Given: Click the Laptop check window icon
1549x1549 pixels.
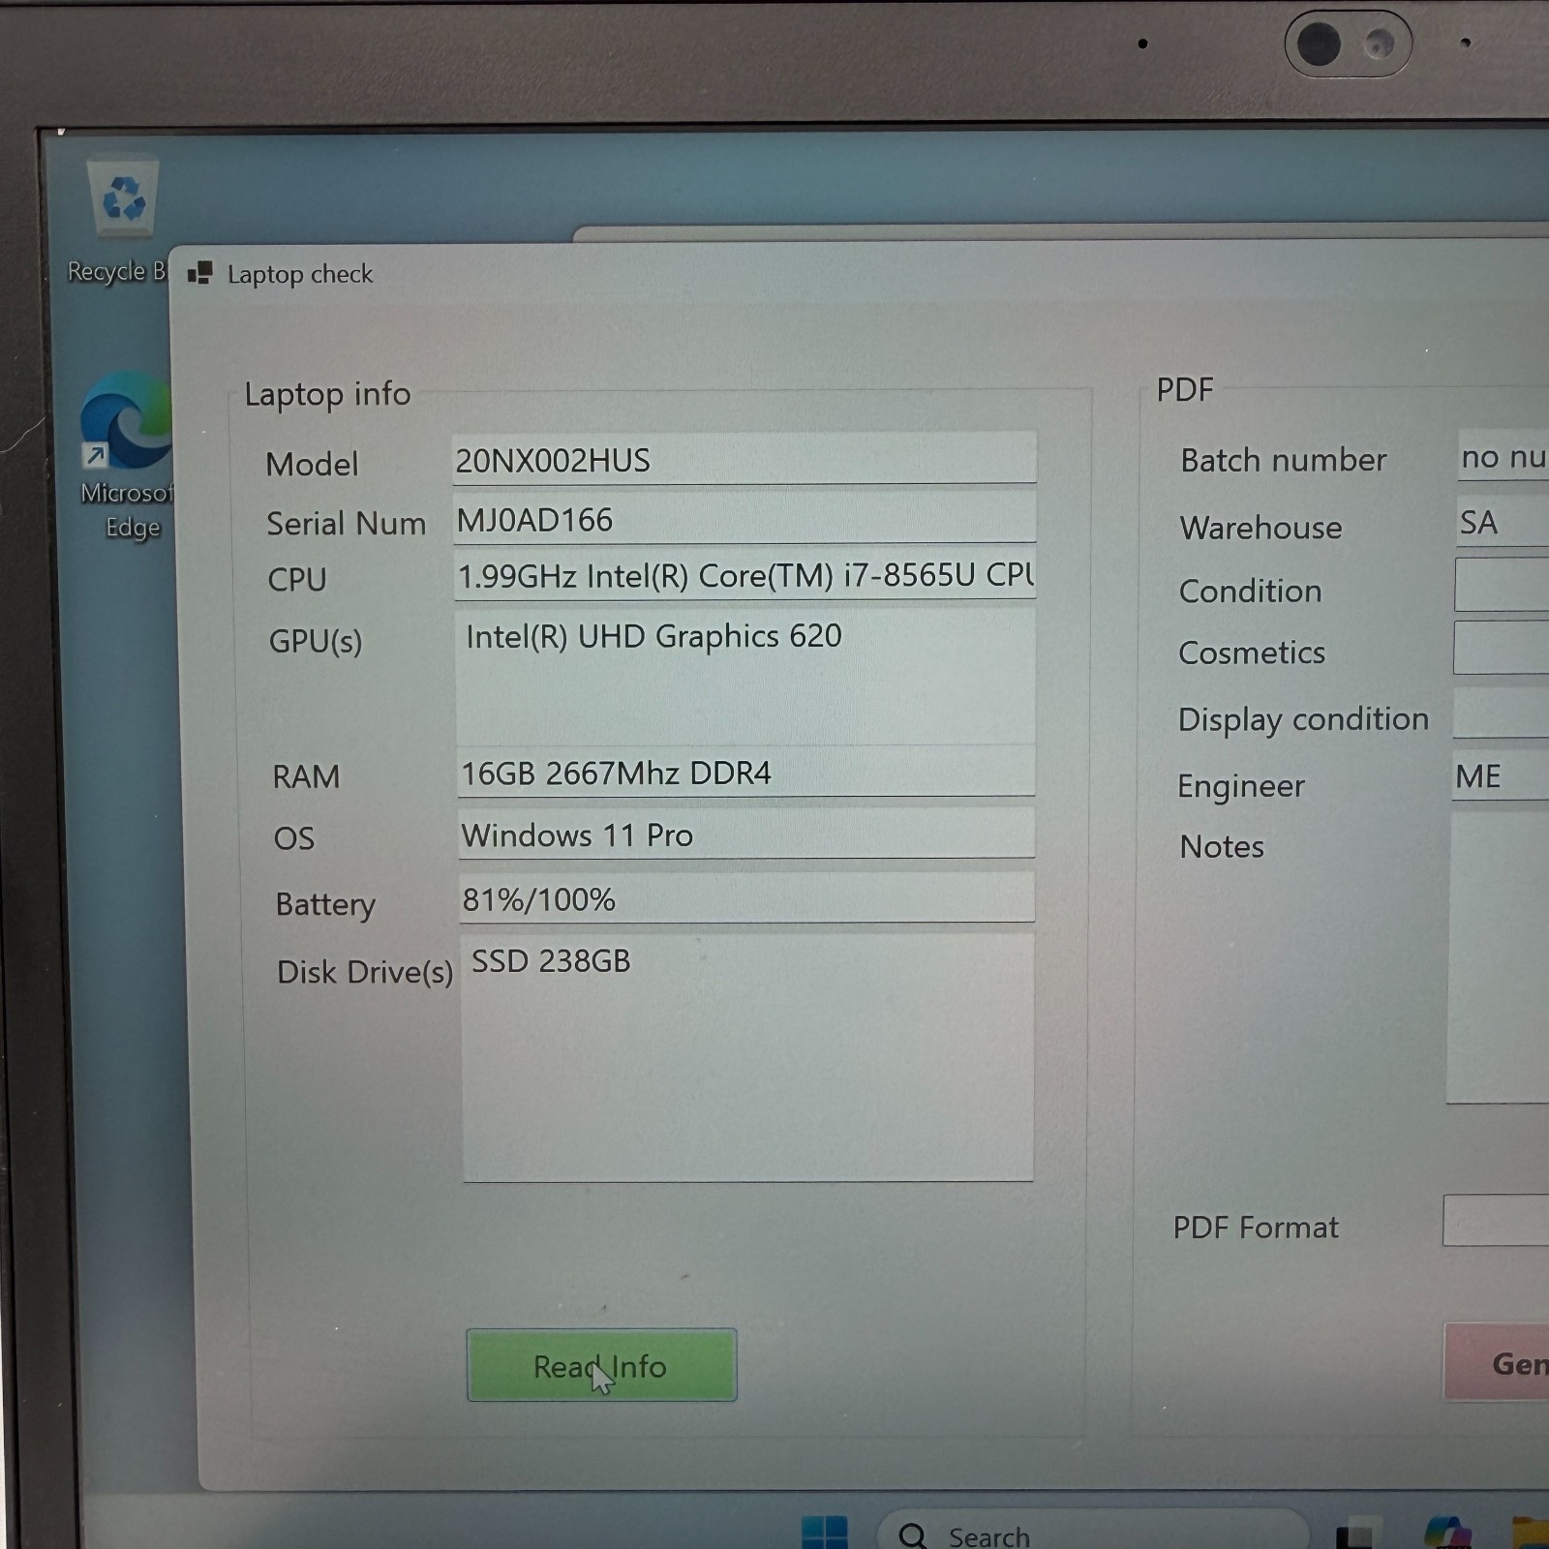Looking at the screenshot, I should 200,274.
